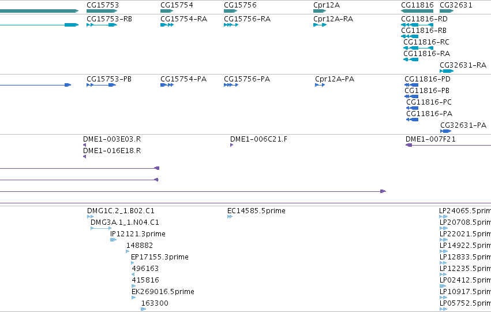Open EST EP17155.3prime
The width and height of the screenshot is (491, 312).
point(133,263)
